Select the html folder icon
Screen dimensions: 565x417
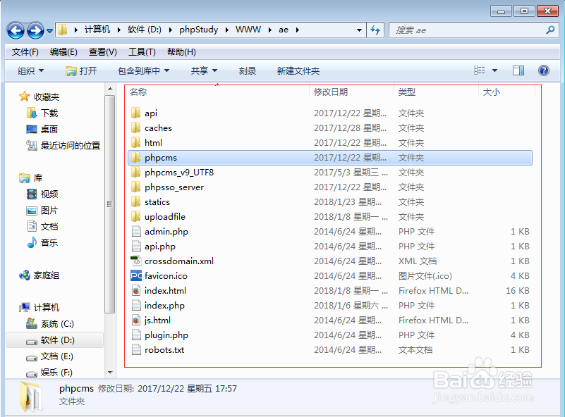tap(136, 142)
